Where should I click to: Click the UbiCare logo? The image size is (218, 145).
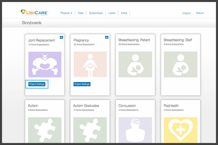[35, 12]
